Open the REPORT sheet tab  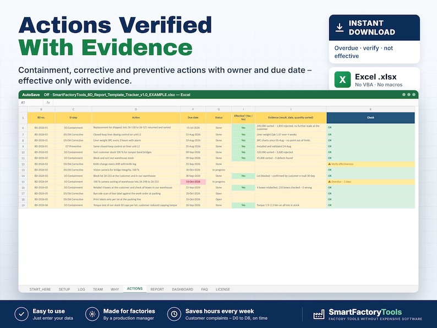pos(157,289)
